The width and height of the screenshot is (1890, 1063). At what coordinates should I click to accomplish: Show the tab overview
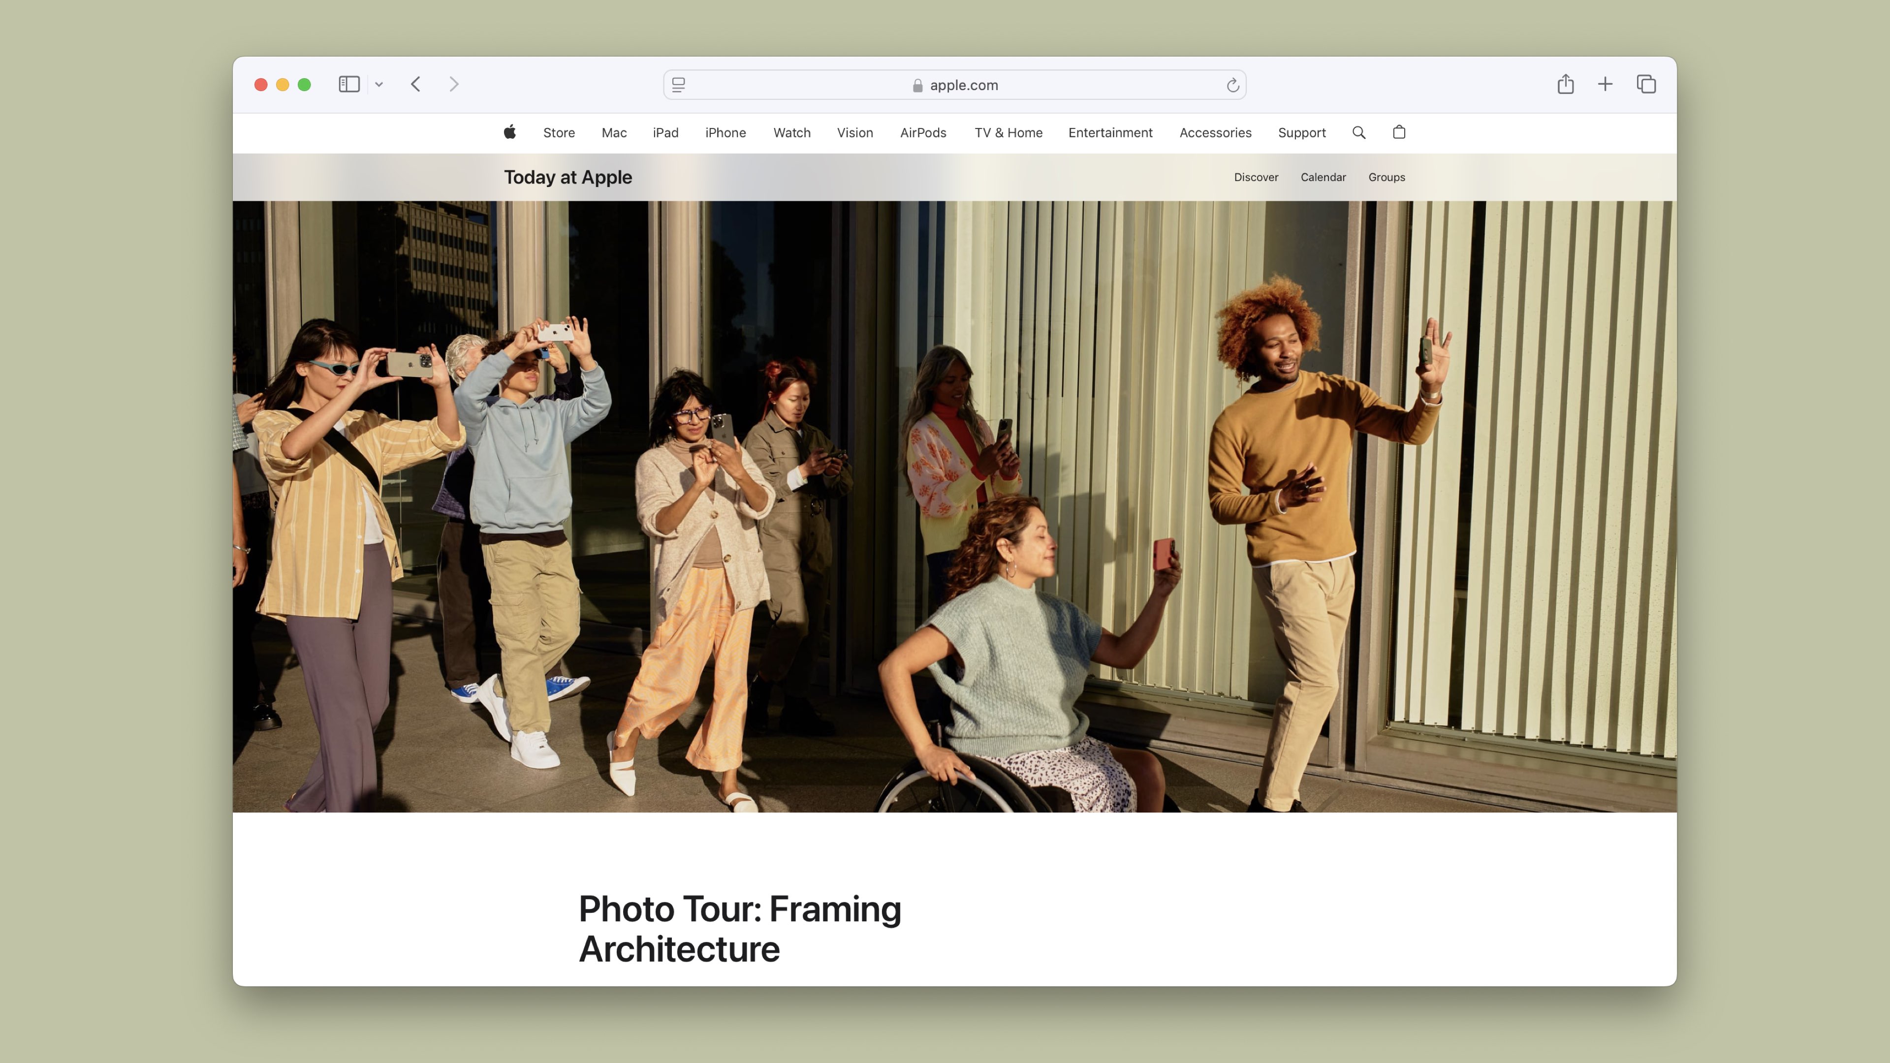1646,84
